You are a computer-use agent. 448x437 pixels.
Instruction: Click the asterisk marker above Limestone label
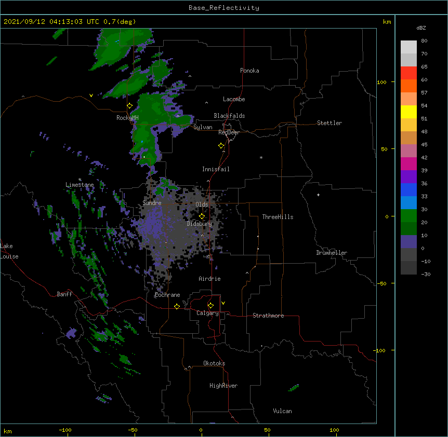point(80,180)
